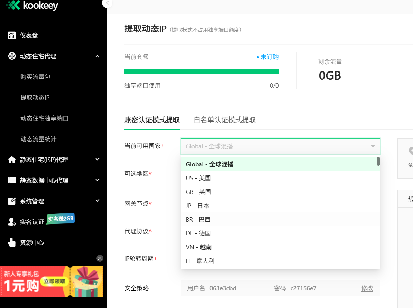Open the 仪表盘 dashboard icon
This screenshot has height=308, width=413.
pos(12,35)
